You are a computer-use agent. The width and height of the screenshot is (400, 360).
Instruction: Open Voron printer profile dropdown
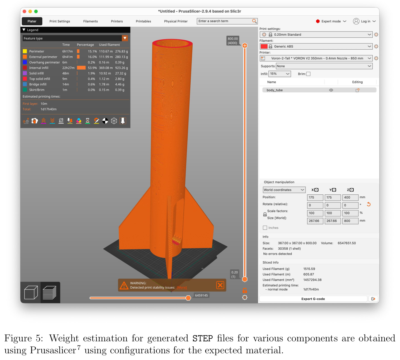pyautogui.click(x=316, y=58)
